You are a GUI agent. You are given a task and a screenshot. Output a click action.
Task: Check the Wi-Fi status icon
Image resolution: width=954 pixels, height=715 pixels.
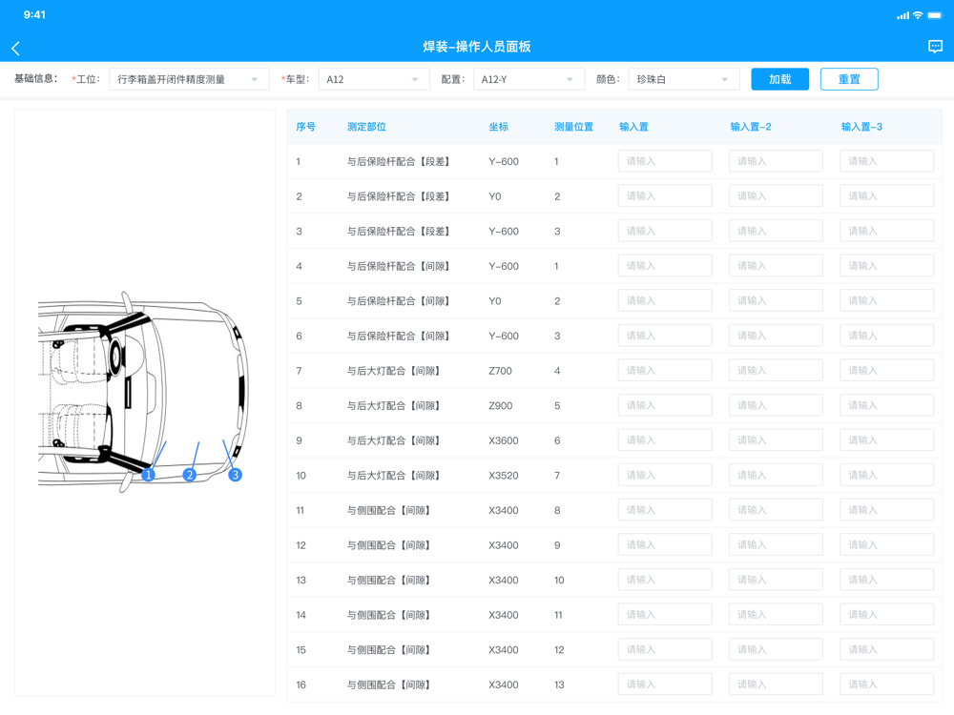point(918,15)
